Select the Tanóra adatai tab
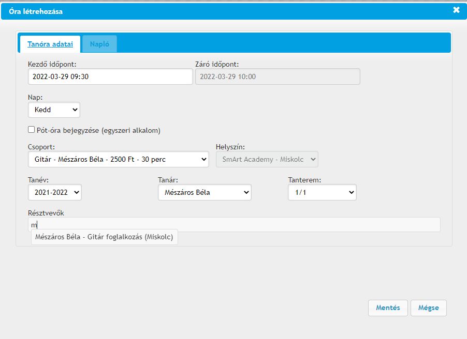 coord(50,44)
